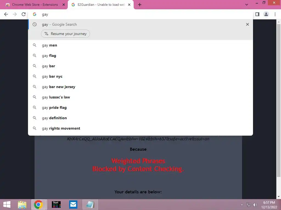Open the Start menu tiles app in the taskbar
Screen dimensions: 281x210
pyautogui.click(x=56, y=205)
